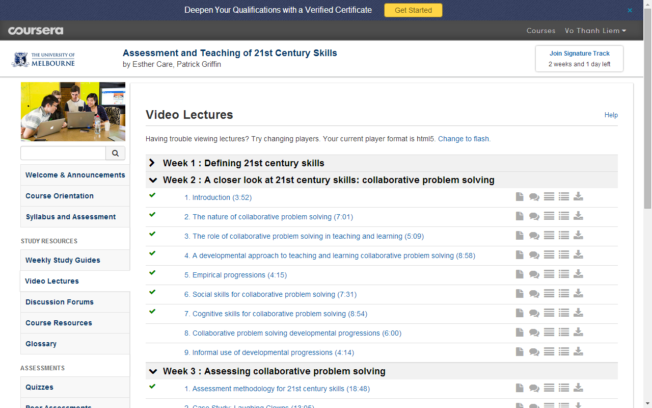Click bulleted list icon in Social skills row

563,294
